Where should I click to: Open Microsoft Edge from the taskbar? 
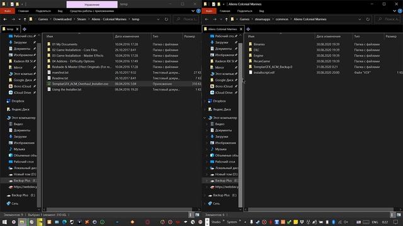(64, 222)
